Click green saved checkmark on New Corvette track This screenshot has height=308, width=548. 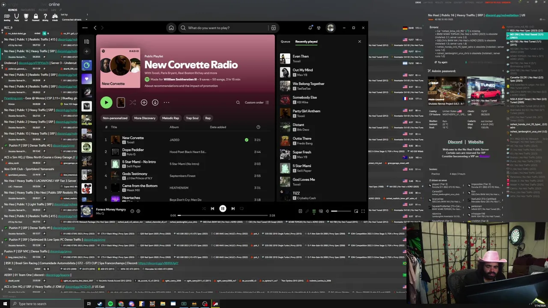pyautogui.click(x=246, y=140)
